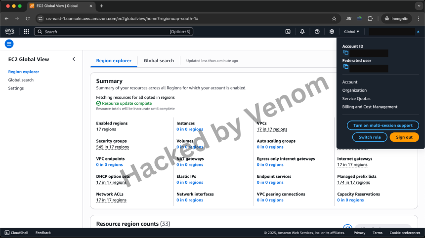Image resolution: width=425 pixels, height=238 pixels.
Task: Launch CloudShell from the top navigation bar
Action: pyautogui.click(x=288, y=32)
